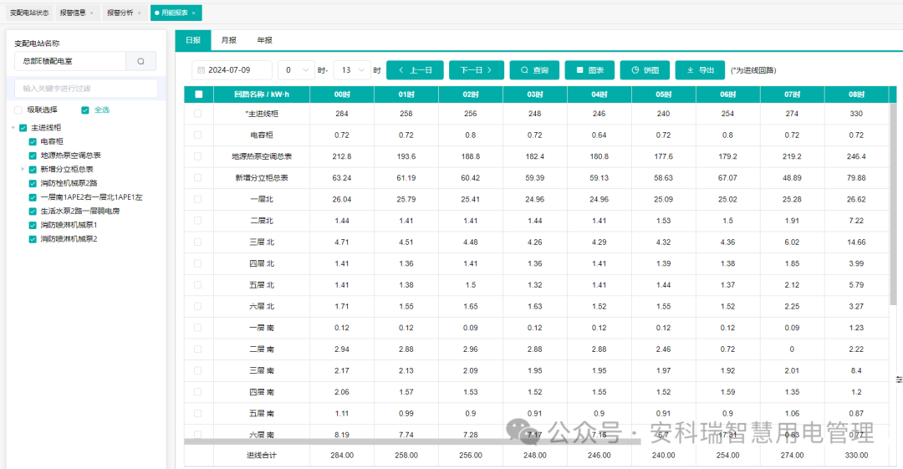Click the settings icon at table right edge

tap(899, 379)
